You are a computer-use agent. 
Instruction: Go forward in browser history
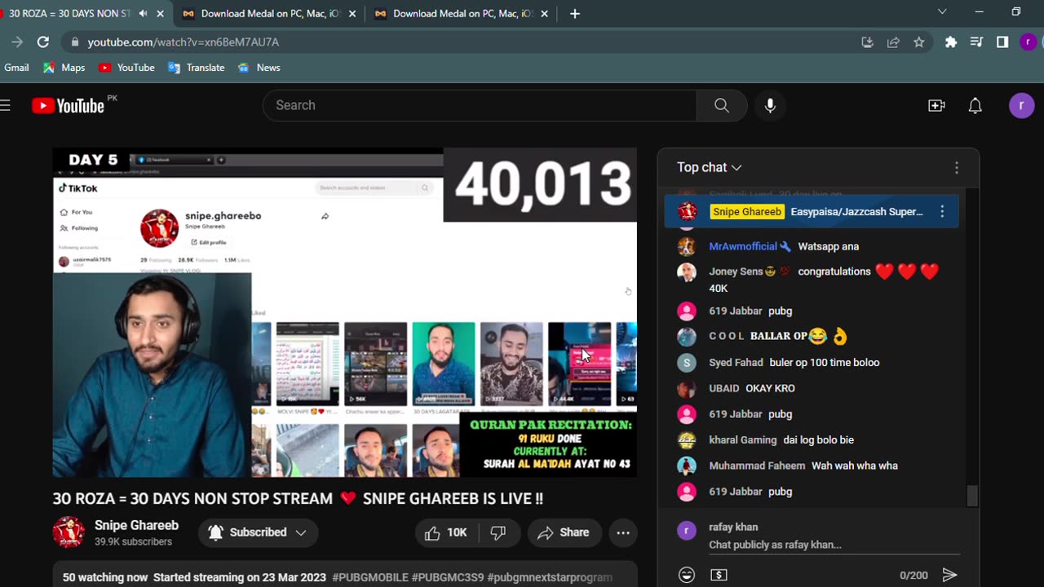pos(17,42)
